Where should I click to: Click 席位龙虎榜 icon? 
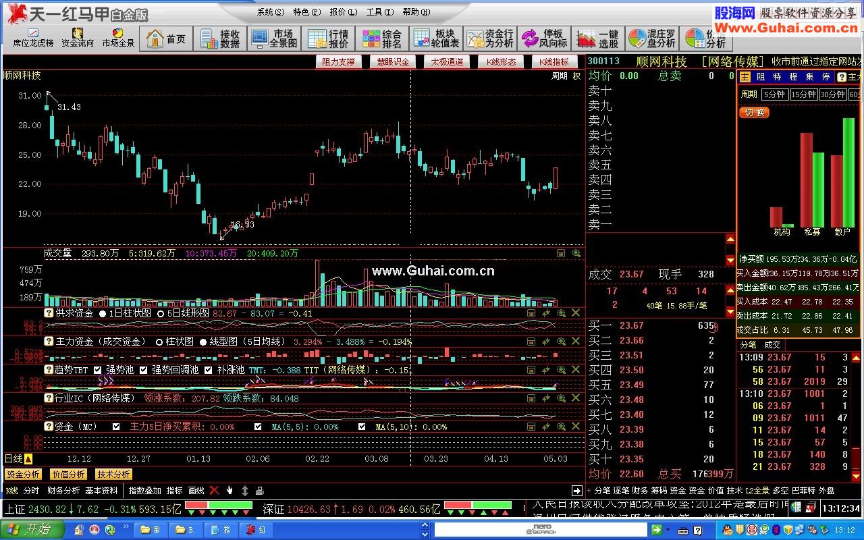point(33,38)
